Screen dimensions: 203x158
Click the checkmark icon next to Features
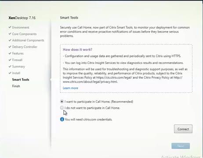click(10, 53)
